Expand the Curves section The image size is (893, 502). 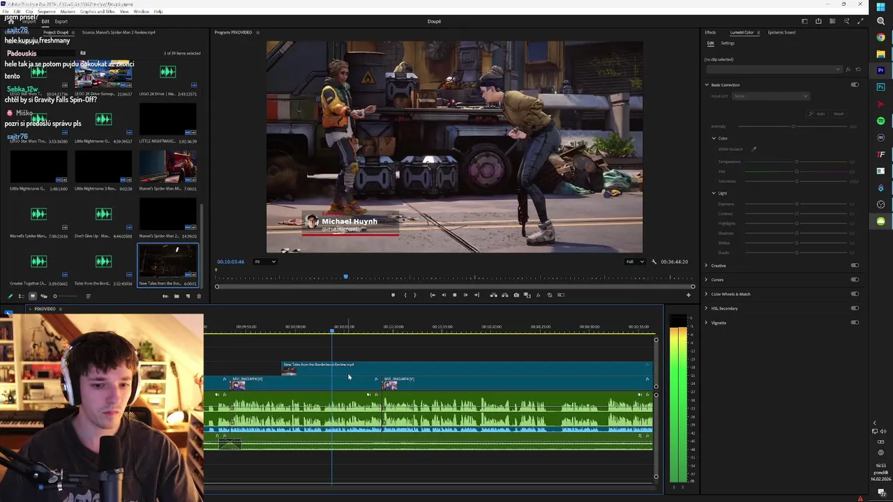point(706,280)
